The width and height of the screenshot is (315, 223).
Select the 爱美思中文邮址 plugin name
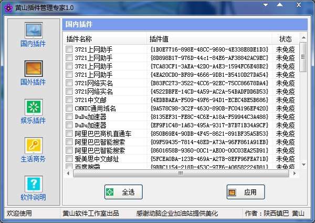tap(97, 159)
